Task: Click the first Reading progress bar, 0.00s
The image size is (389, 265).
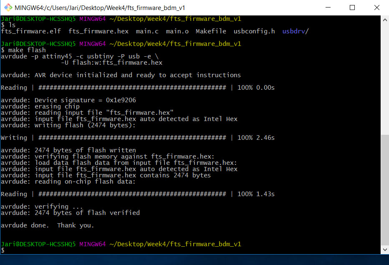Action: (x=138, y=88)
